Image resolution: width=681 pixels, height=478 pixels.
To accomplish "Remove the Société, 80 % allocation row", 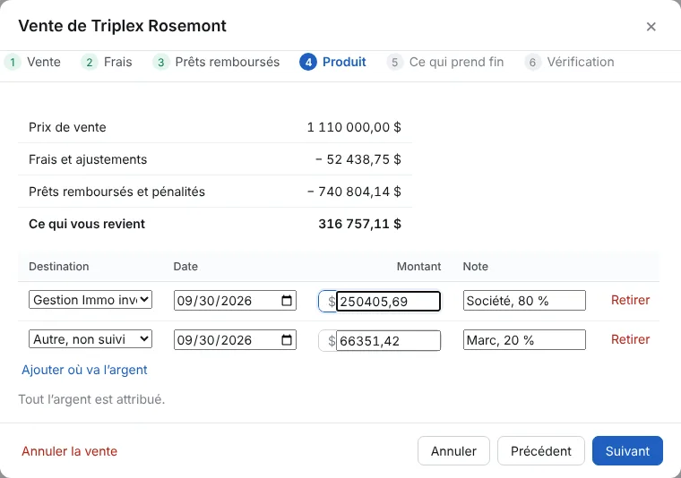I will coord(630,300).
